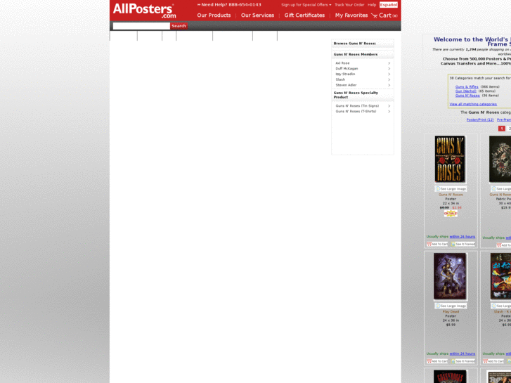See the Guns N' Roses 22 x 34 poster framed
The image size is (511, 383).
[x=463, y=244]
